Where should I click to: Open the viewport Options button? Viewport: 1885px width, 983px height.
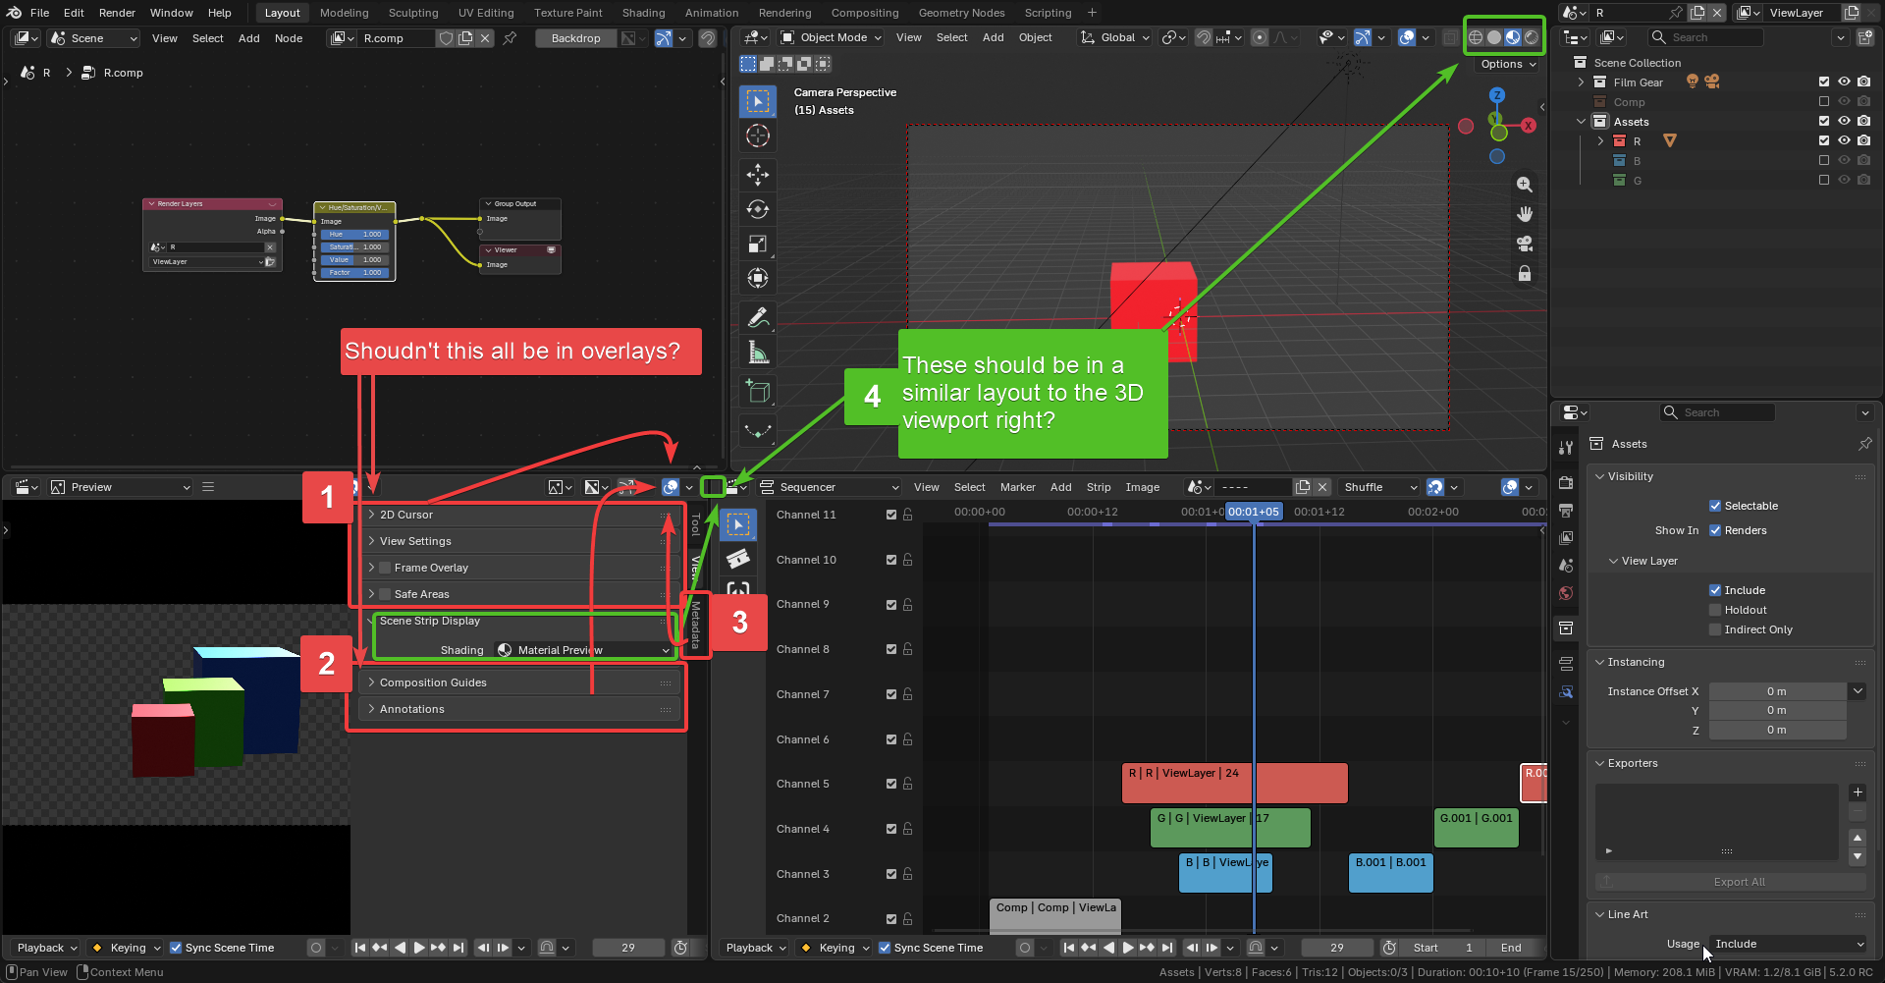[x=1508, y=64]
